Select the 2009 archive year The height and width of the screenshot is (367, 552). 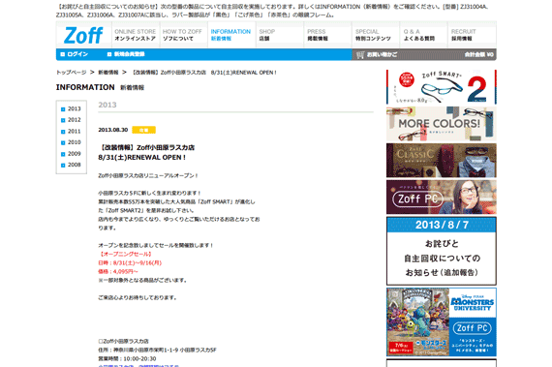75,154
